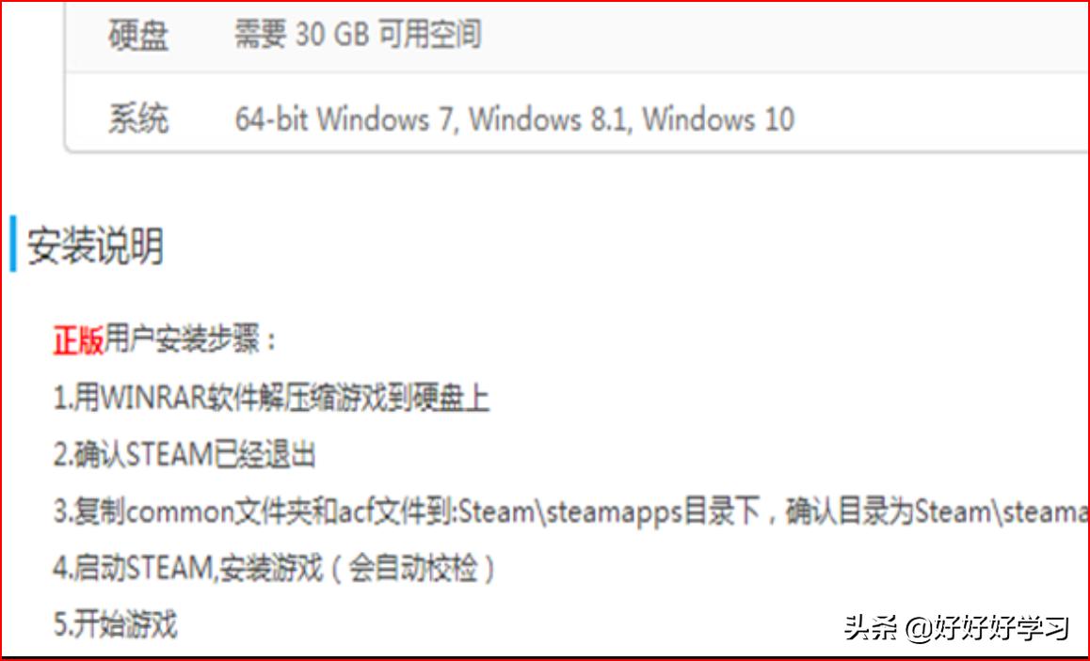Click the Windows 8.1 text
The image size is (1090, 661).
550,118
